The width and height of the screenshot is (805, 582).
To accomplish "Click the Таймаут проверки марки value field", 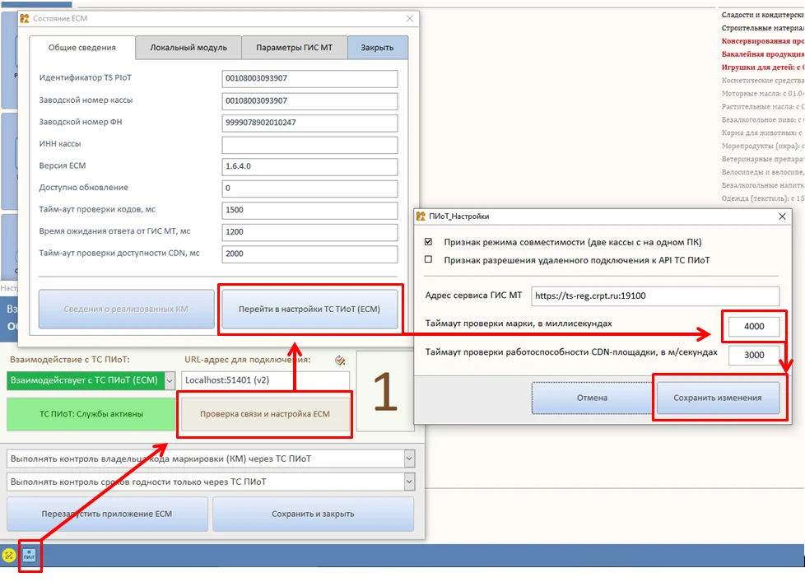I will coord(754,327).
